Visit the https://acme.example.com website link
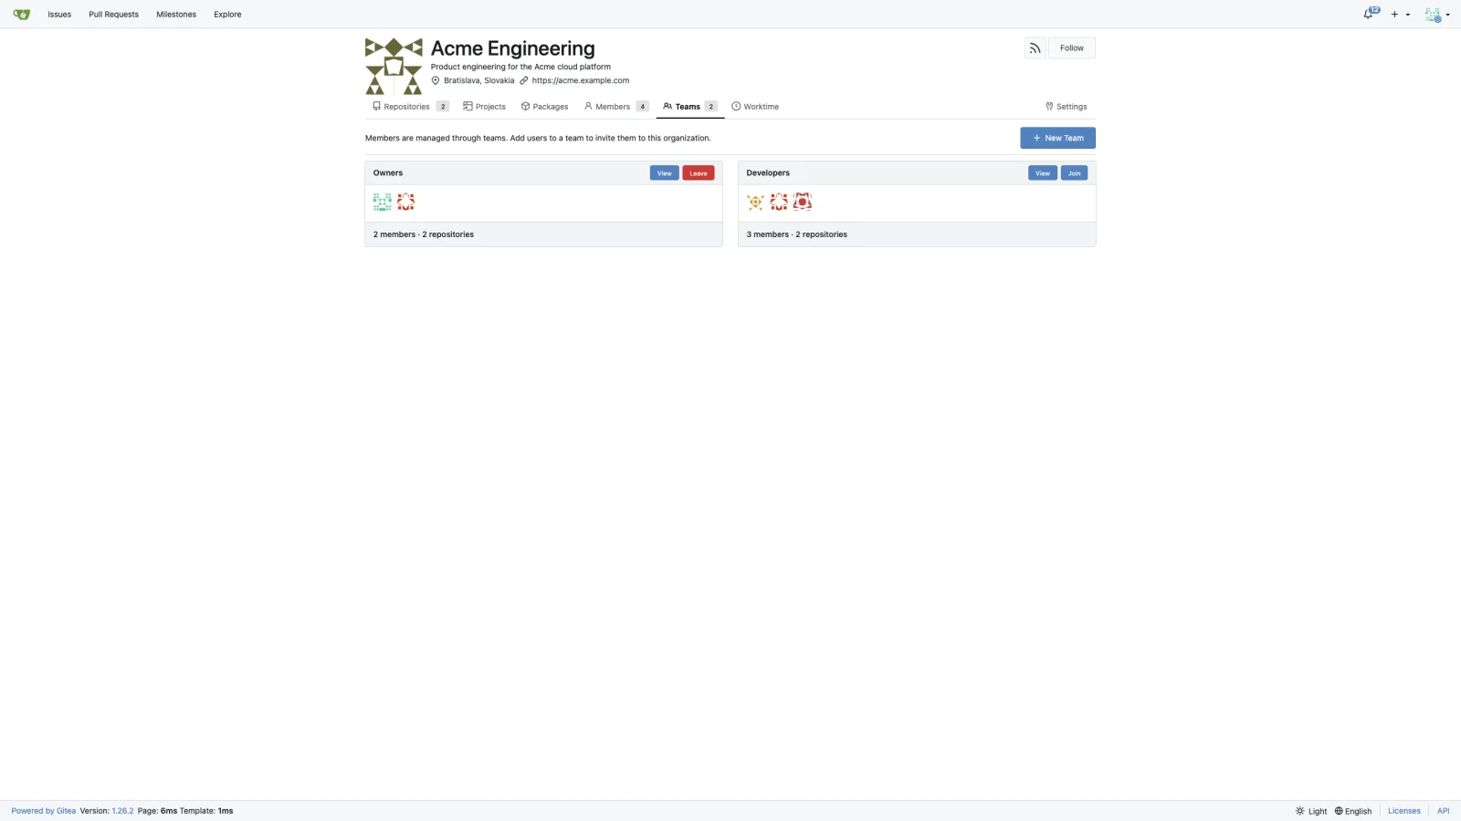The height and width of the screenshot is (821, 1461). click(x=581, y=80)
